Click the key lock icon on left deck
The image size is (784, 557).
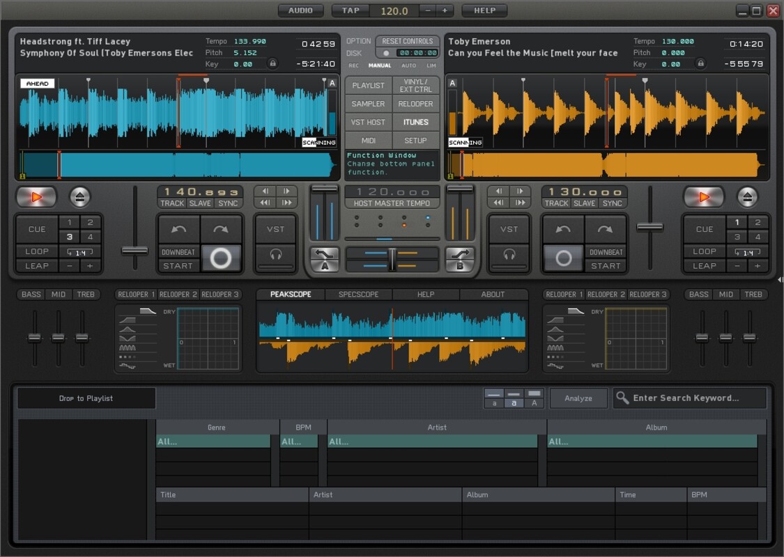pos(272,64)
